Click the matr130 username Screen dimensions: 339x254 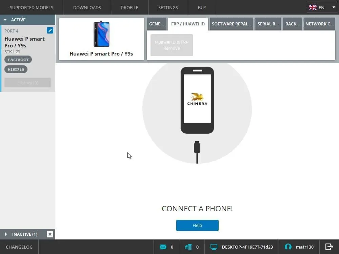[305, 247]
